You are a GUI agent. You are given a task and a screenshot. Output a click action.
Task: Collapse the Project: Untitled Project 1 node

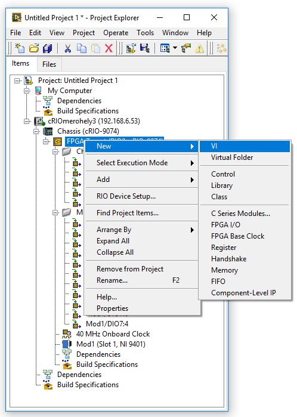(x=17, y=81)
